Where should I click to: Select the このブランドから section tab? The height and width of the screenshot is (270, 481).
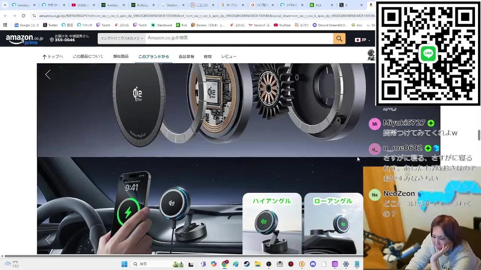(x=154, y=57)
